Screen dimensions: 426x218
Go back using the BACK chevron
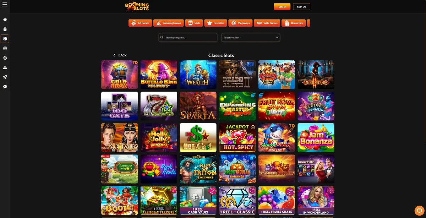(x=120, y=55)
